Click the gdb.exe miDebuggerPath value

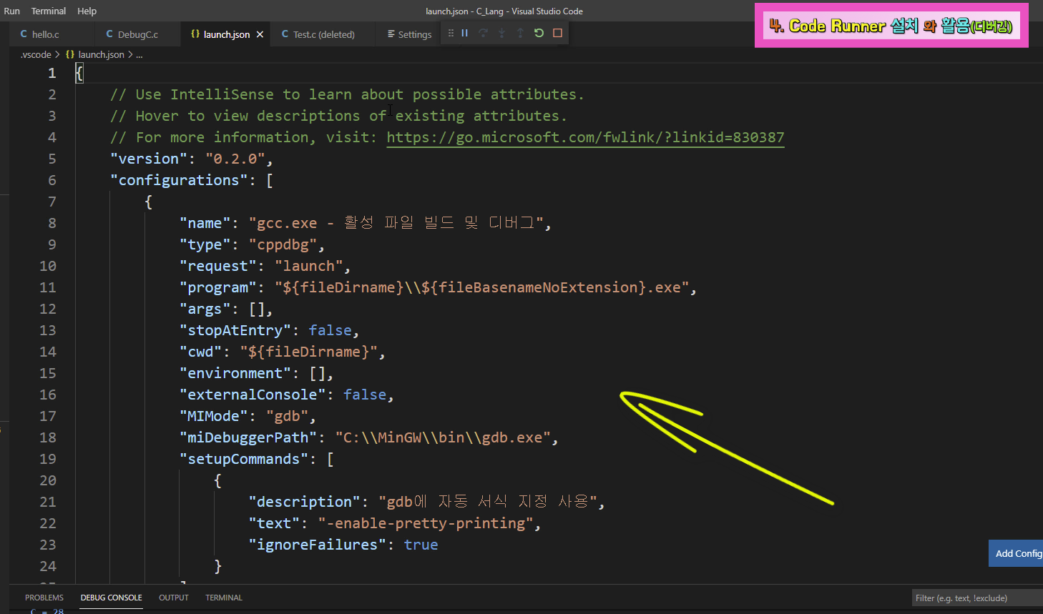[x=444, y=437]
